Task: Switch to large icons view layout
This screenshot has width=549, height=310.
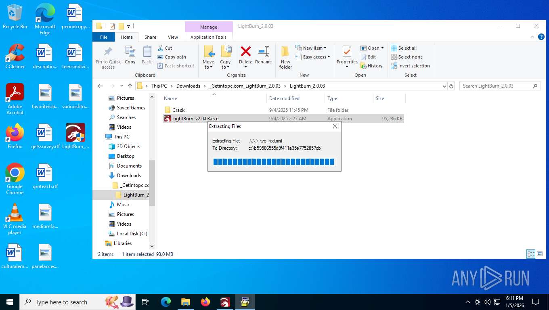Action: [x=540, y=254]
